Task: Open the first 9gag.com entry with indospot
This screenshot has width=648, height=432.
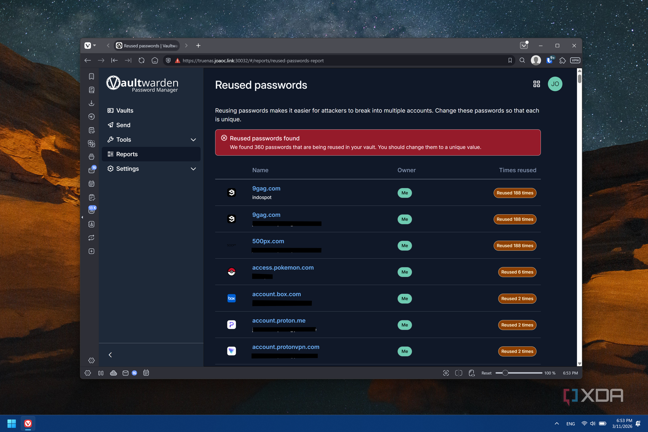Action: 266,189
